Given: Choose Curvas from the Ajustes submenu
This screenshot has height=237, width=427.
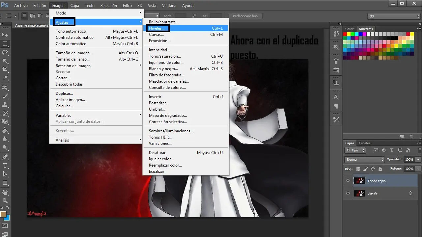Looking at the screenshot, I should point(185,35).
